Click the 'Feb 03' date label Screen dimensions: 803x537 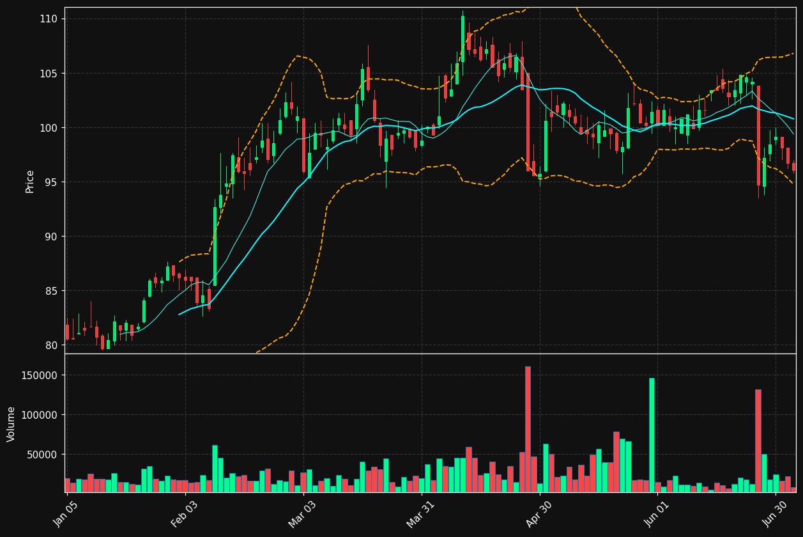pos(184,514)
